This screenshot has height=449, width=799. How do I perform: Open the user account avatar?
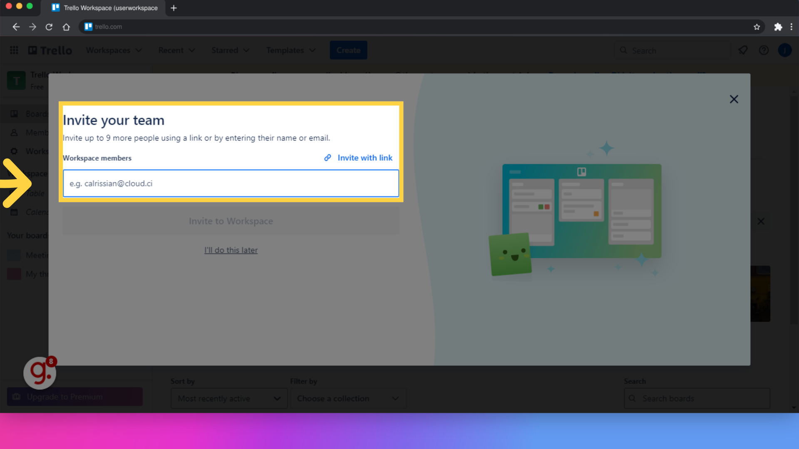[785, 50]
